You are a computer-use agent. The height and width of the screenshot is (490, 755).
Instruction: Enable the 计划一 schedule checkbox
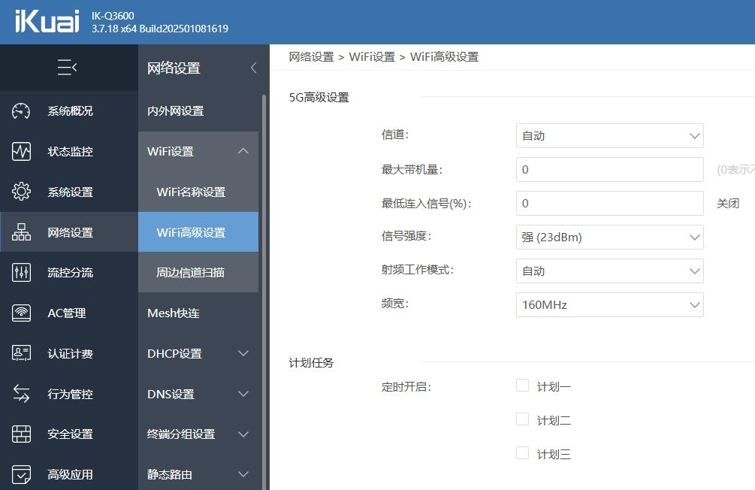(522, 385)
